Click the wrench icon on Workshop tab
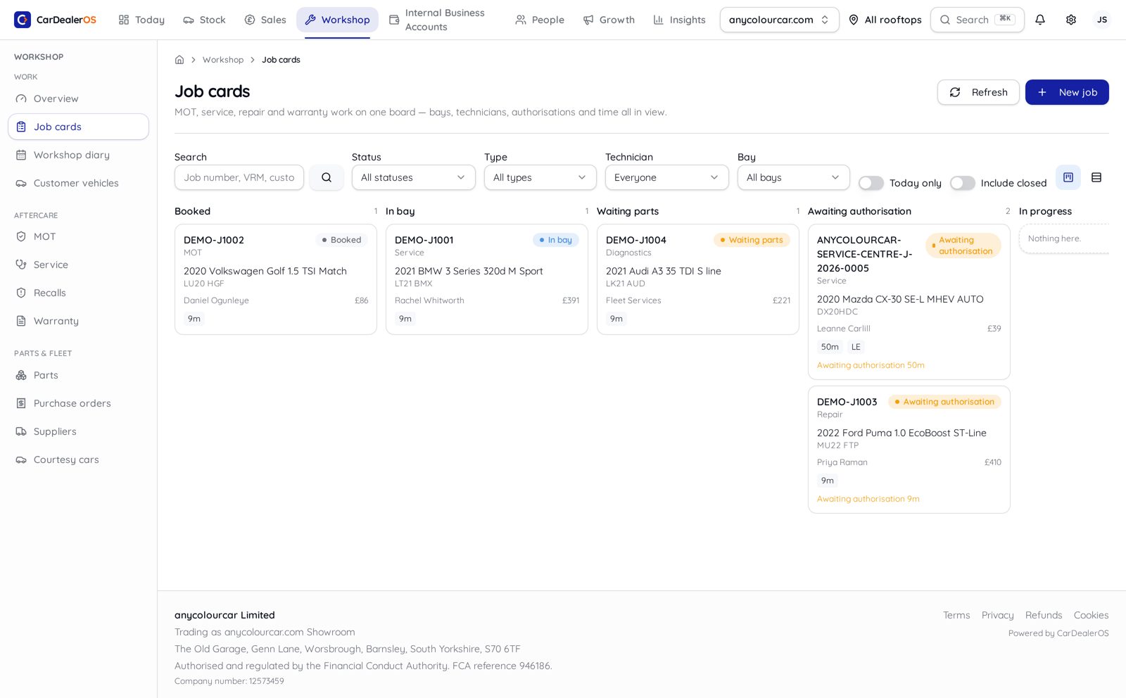The height and width of the screenshot is (698, 1126). 310,20
